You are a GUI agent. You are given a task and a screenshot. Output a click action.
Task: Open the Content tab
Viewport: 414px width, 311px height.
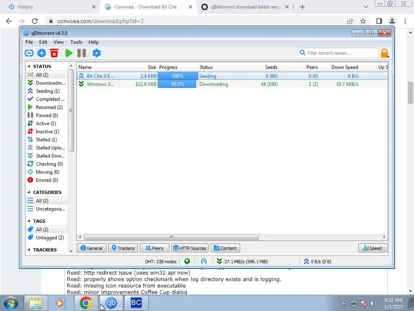click(x=225, y=248)
